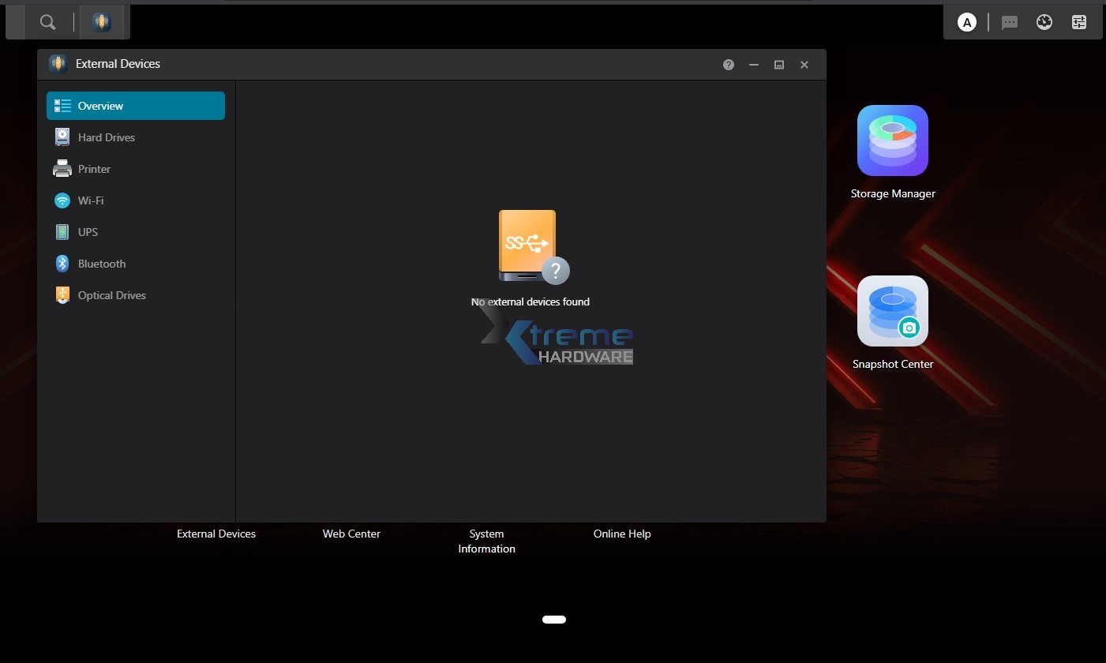Click the search magnifier in top bar

(48, 22)
